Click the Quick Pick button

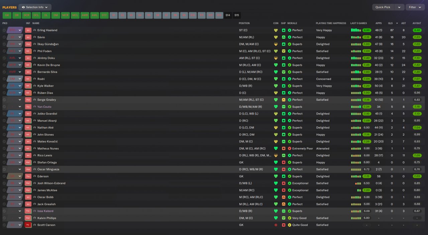pyautogui.click(x=383, y=7)
